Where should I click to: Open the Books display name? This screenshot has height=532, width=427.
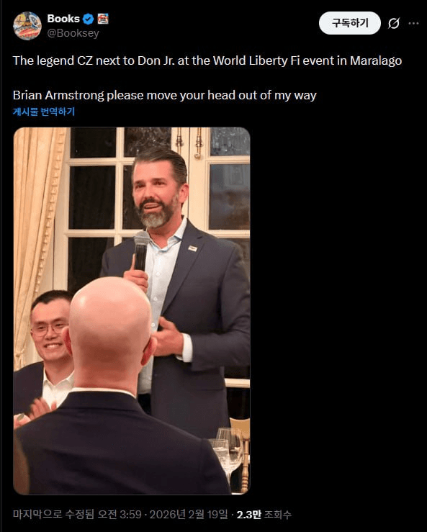(x=63, y=19)
